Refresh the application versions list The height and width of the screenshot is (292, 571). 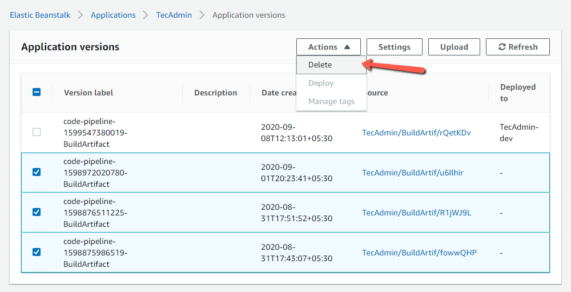518,47
